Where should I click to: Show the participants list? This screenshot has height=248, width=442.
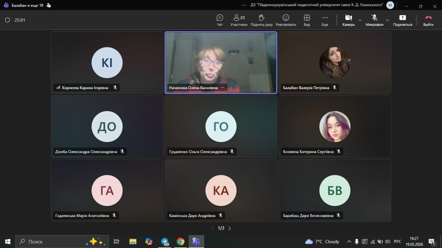coord(239,20)
